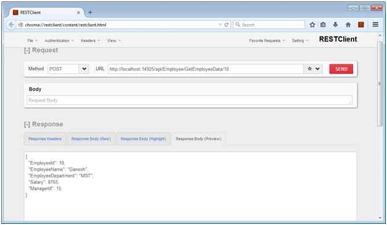Open the Setting menu
Viewport: 387px width, 225px height.
300,41
